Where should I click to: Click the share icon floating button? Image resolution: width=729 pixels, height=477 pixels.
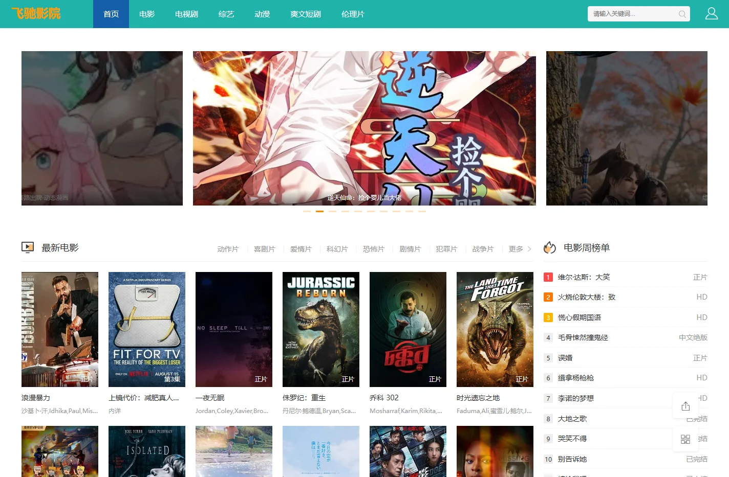tap(685, 406)
